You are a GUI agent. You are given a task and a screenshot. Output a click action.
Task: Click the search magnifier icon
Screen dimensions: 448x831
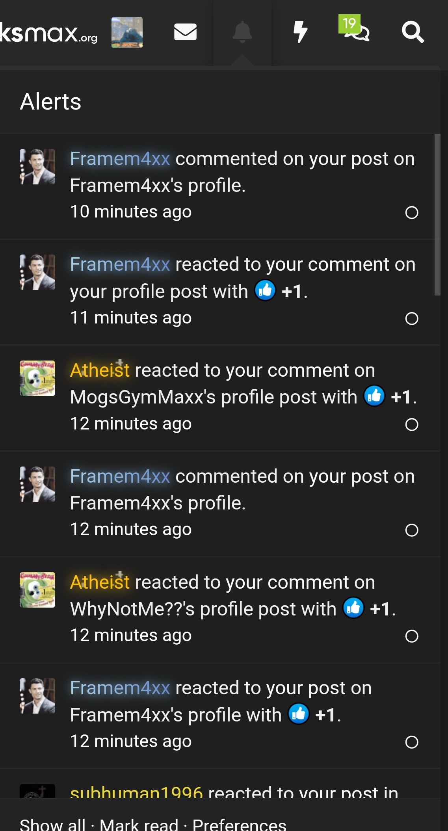pyautogui.click(x=413, y=32)
